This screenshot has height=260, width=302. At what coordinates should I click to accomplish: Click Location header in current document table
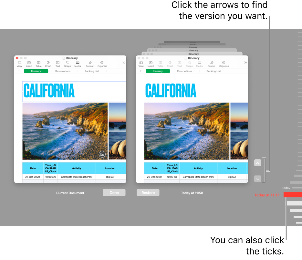tap(110, 168)
